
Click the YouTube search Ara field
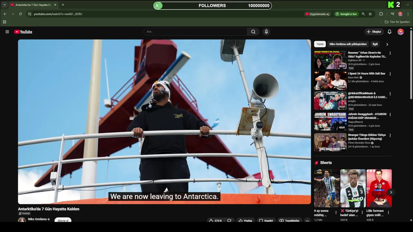point(195,32)
